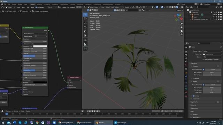Viewport: 223px width, 125px height.
Task: Select the Add Cube tool
Action: click(85, 49)
